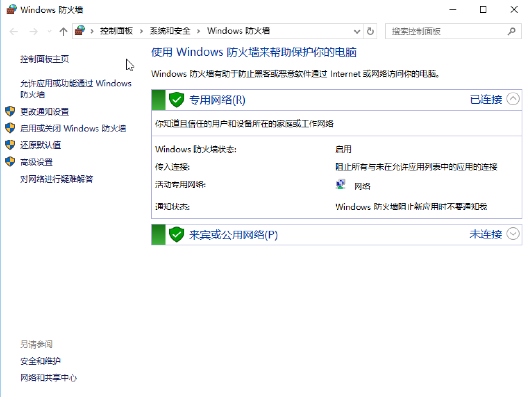529x397 pixels.
Task: Click the shield icon next to 还原默认值
Action: (x=10, y=145)
